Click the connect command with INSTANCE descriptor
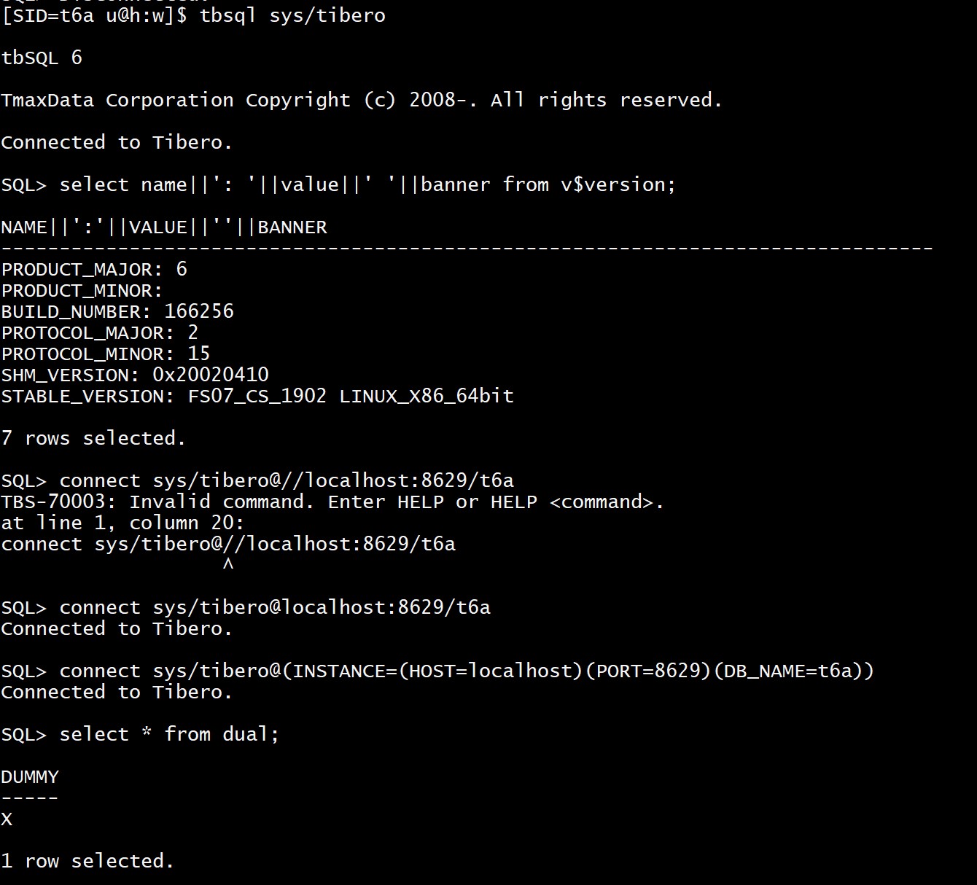Image resolution: width=977 pixels, height=885 pixels. point(467,671)
